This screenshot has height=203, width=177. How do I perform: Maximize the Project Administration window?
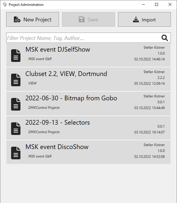pyautogui.click(x=157, y=5)
